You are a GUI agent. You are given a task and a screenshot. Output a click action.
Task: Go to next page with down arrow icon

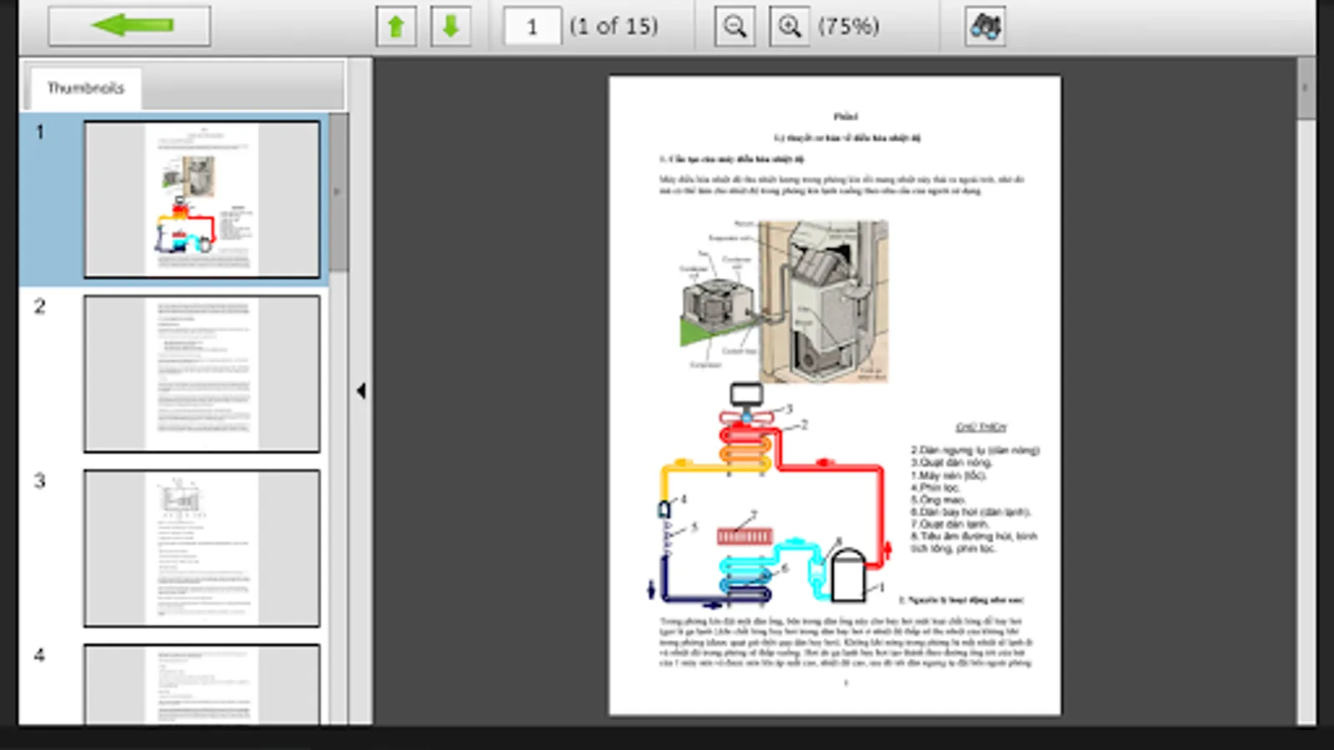pyautogui.click(x=449, y=26)
